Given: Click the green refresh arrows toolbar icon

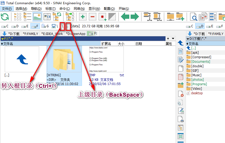Looking at the screenshot, I should 5,17.
